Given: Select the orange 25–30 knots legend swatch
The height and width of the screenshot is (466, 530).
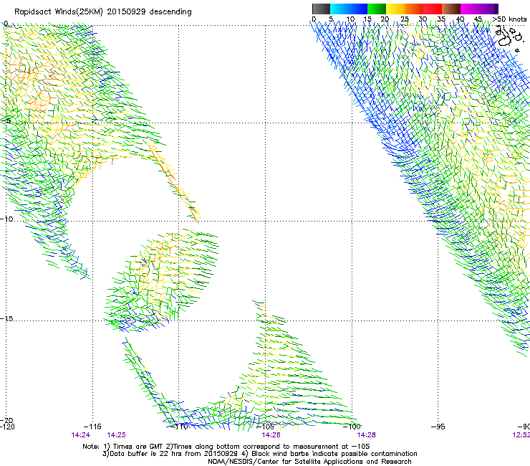Looking at the screenshot, I should click(414, 9).
